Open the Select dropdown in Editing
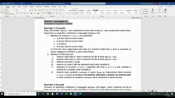 click(x=146, y=14)
